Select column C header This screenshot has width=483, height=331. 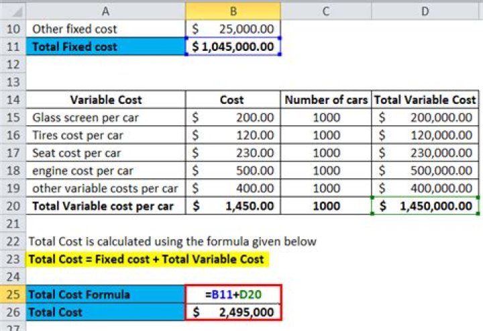(x=326, y=11)
